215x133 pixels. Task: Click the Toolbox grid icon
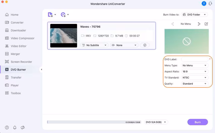click(7, 93)
